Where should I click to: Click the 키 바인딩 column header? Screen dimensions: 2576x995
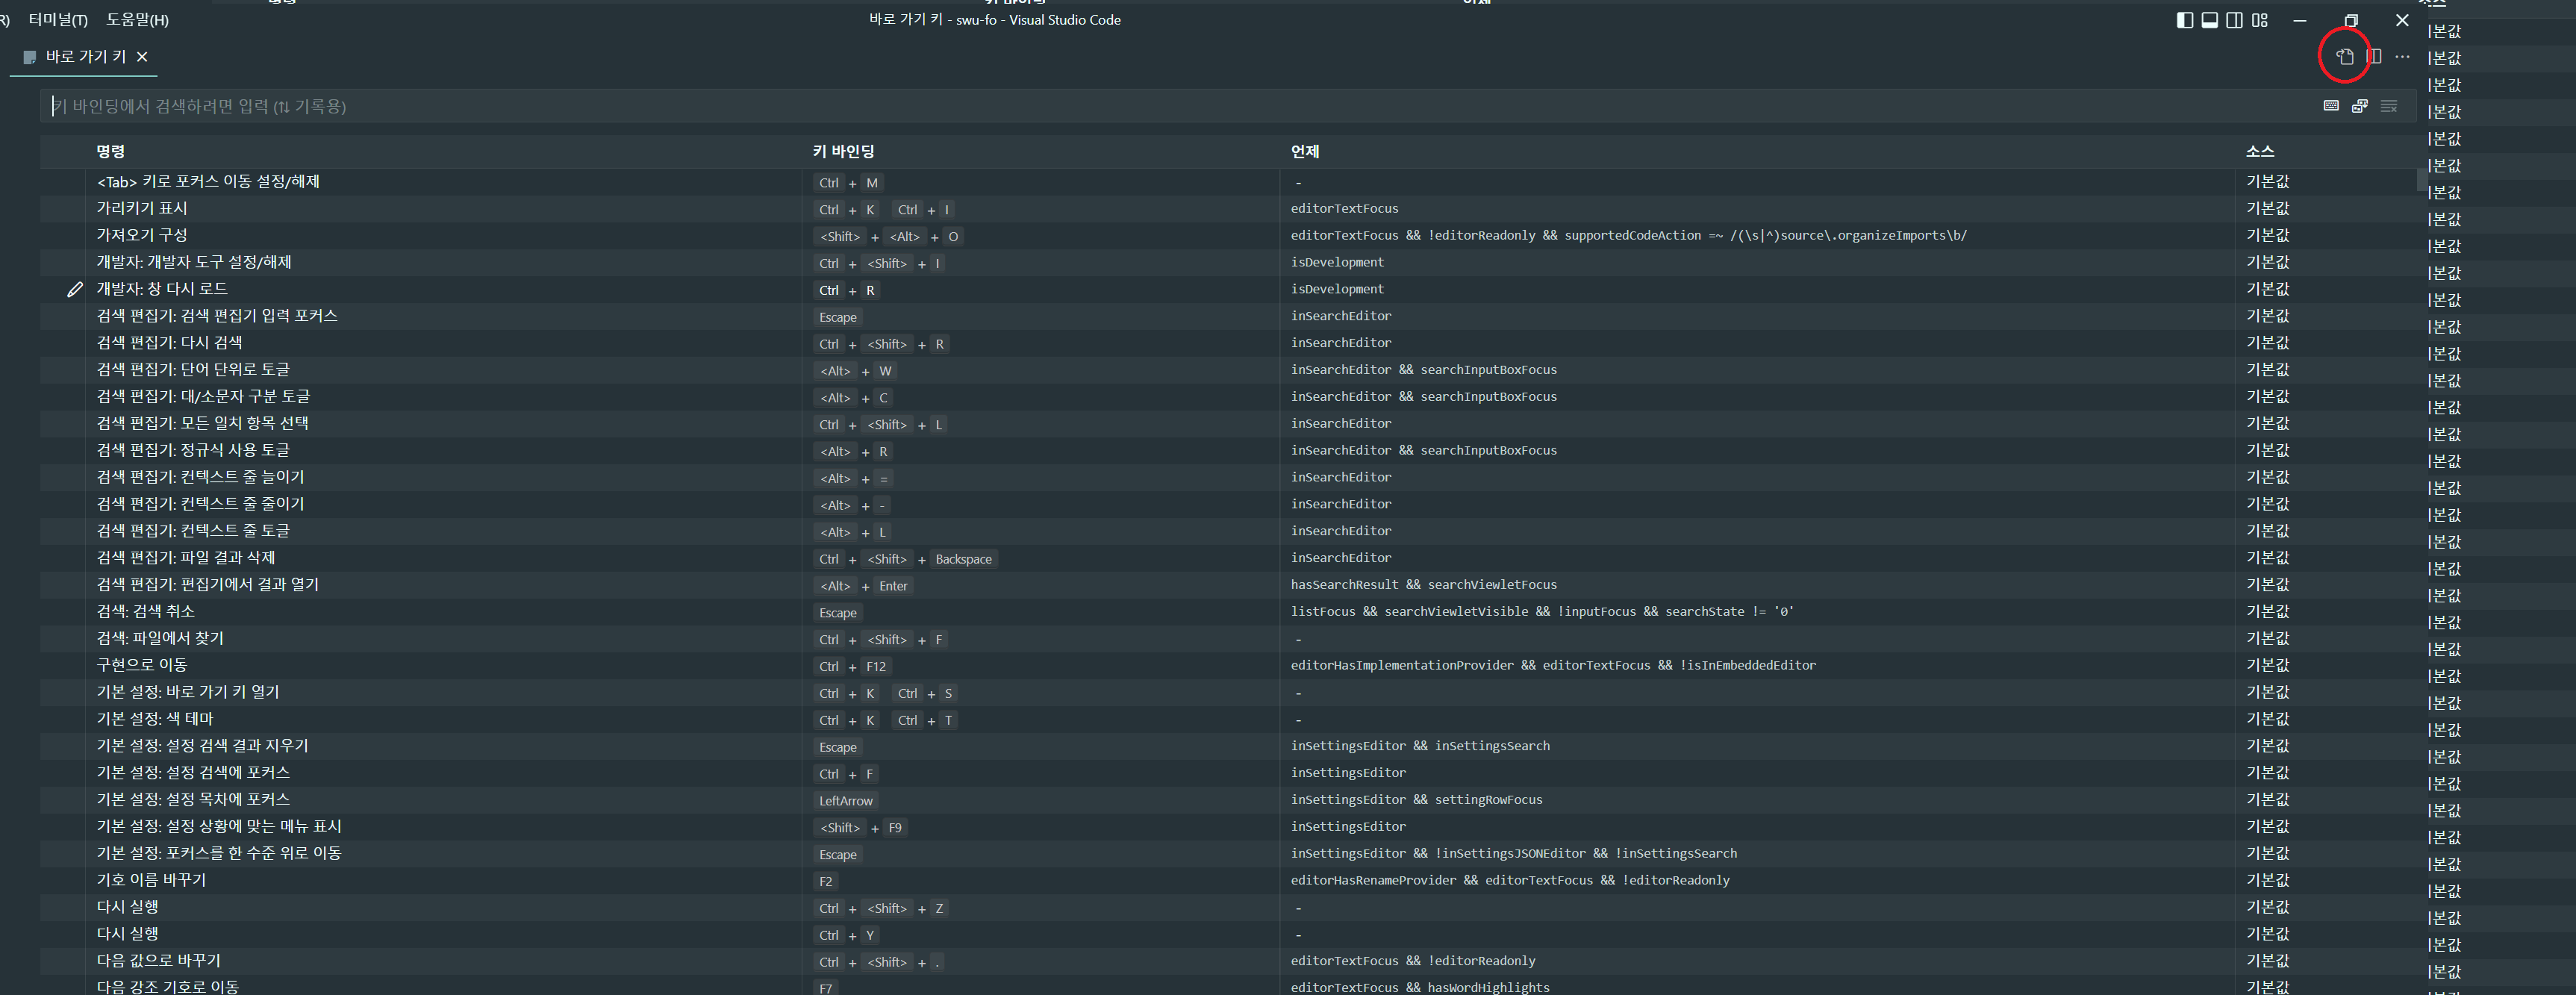click(x=843, y=151)
